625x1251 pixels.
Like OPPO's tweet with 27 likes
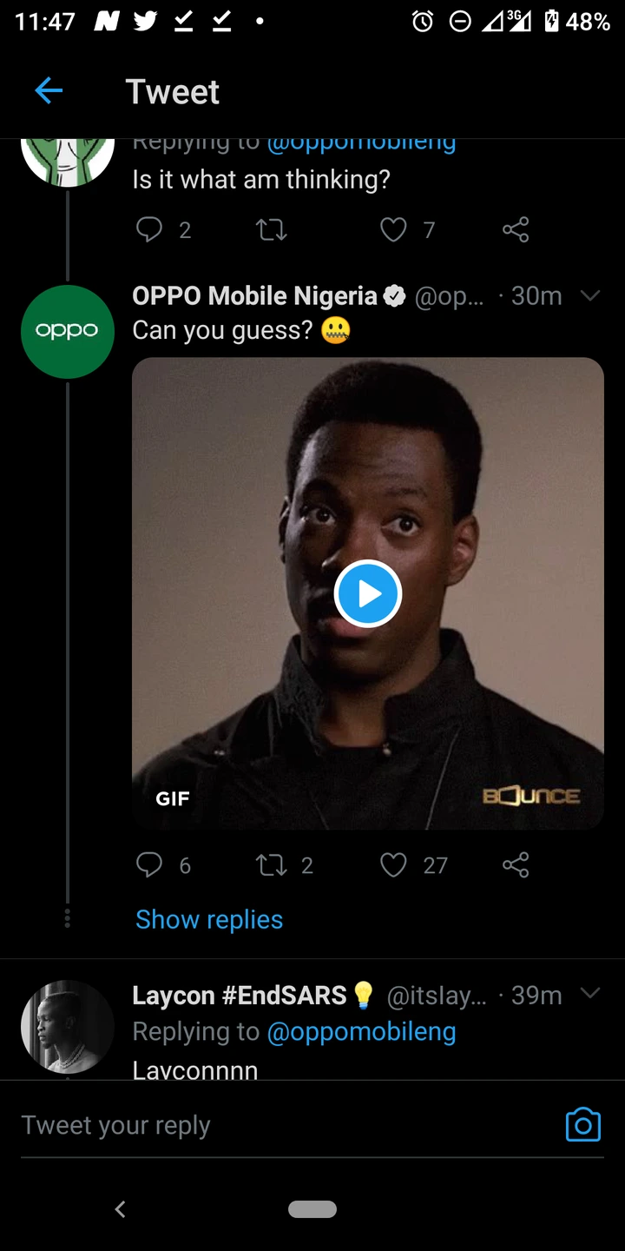(394, 864)
